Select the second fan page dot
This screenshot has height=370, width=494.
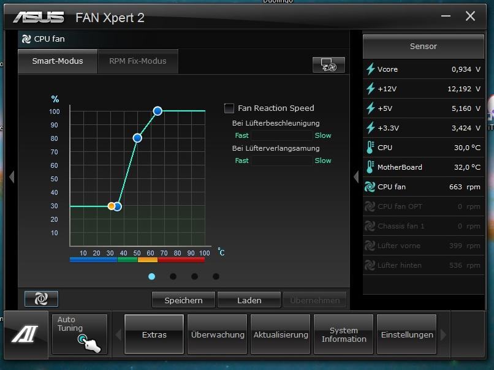[x=173, y=276]
